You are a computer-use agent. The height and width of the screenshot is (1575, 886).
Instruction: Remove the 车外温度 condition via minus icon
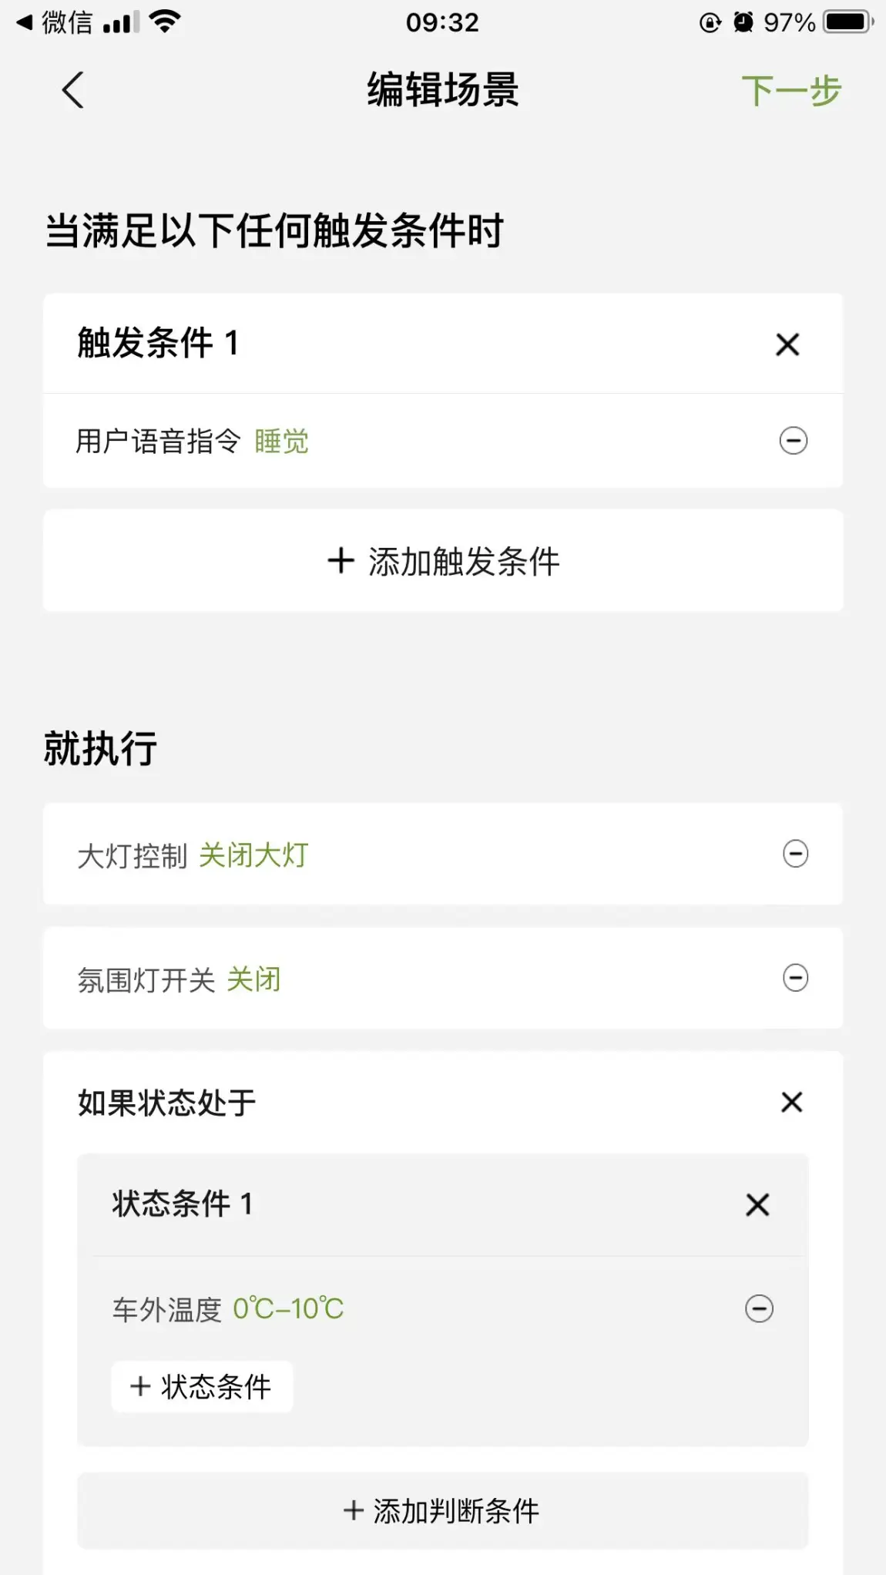(759, 1308)
